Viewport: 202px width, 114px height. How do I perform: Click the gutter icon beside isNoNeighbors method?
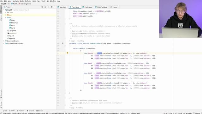click(62, 43)
